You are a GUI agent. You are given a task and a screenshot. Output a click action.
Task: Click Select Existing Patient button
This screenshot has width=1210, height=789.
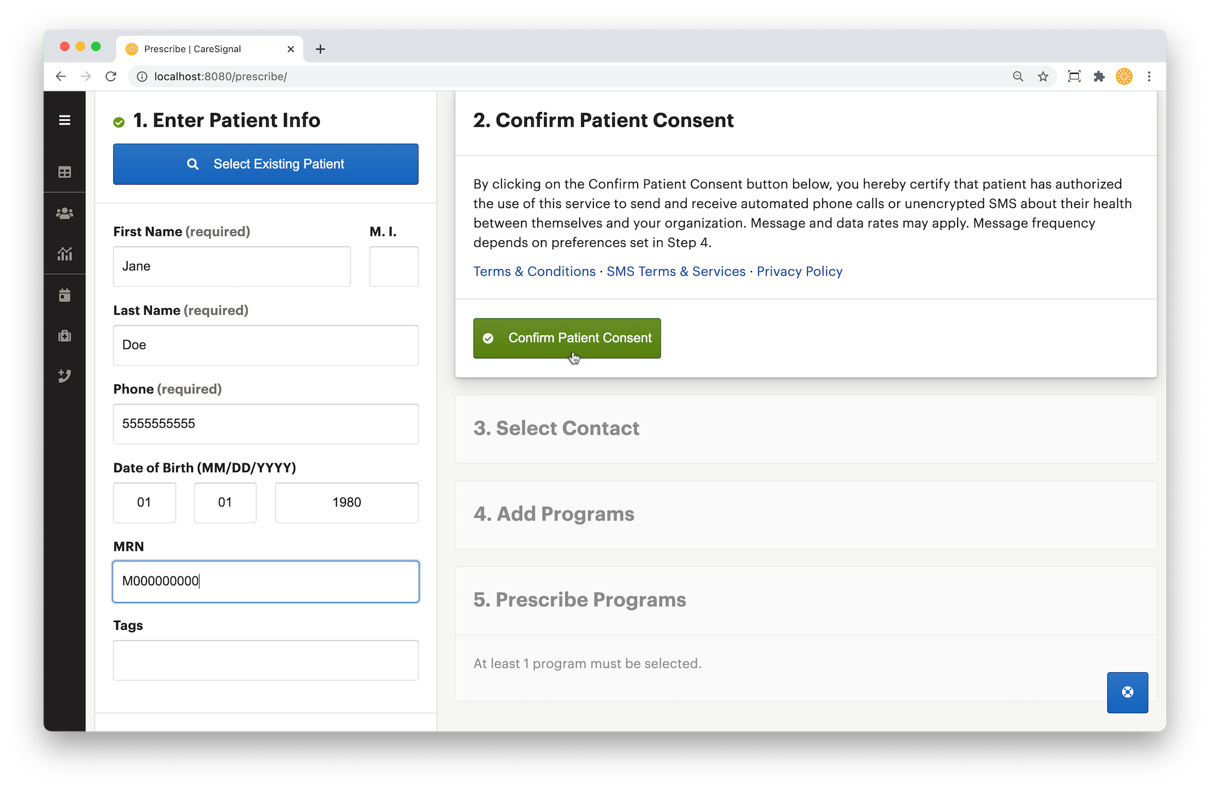click(x=266, y=164)
